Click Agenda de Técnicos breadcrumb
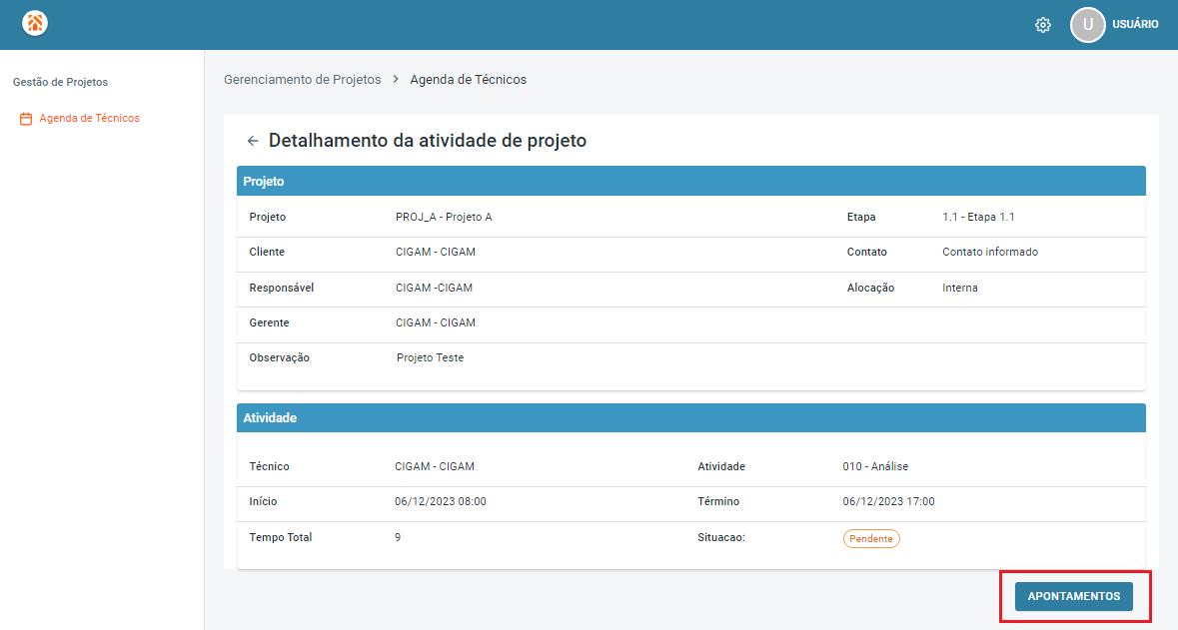This screenshot has height=630, width=1178. pos(468,80)
